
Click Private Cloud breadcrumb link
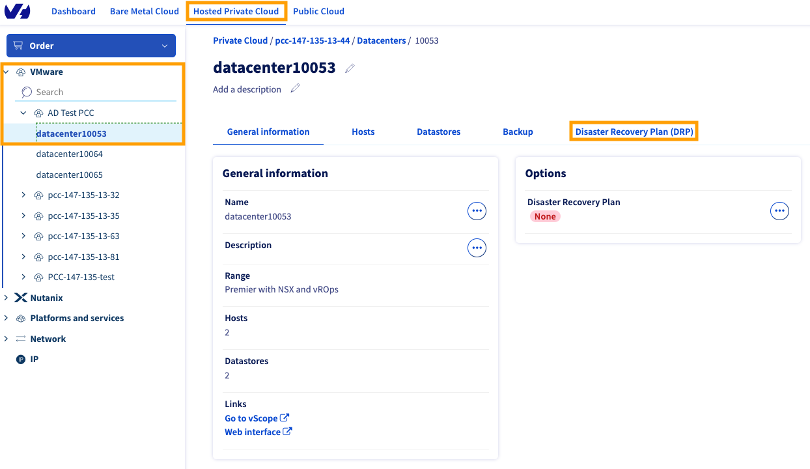click(x=240, y=40)
